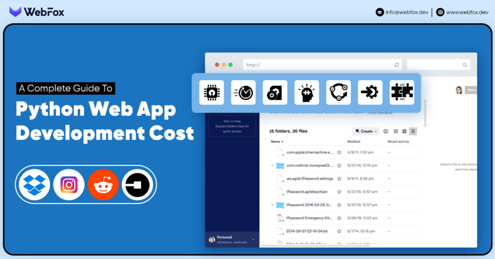
Task: Toggle the details pane icon next to Create
Action: 386,131
